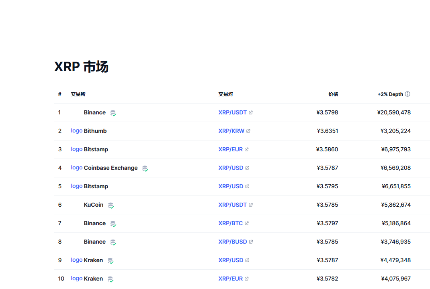
Task: Click the Coinbase Exchange logo placeholder
Action: (x=76, y=167)
